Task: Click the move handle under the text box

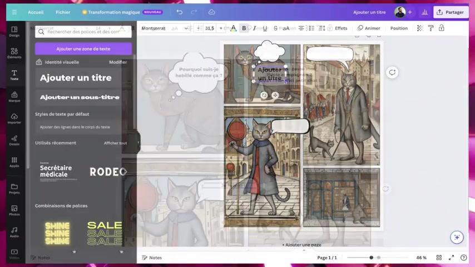Action: tap(275, 95)
